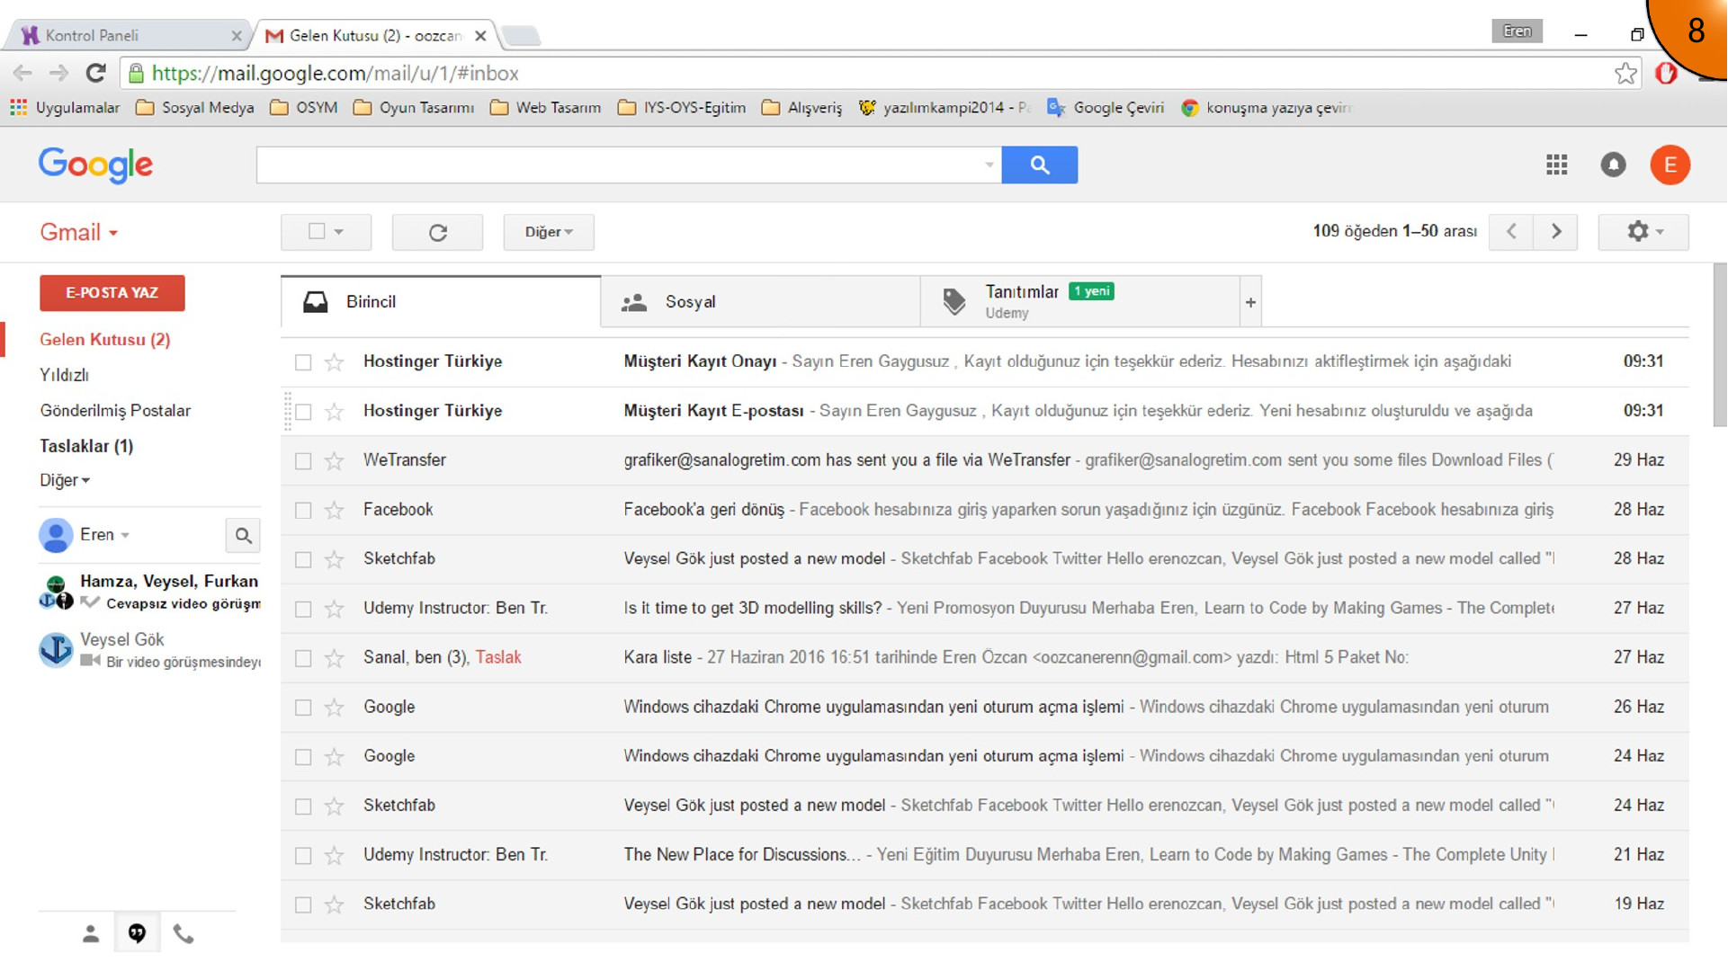1728x971 pixels.
Task: Switch to the Birincil tab
Action: [x=441, y=302]
